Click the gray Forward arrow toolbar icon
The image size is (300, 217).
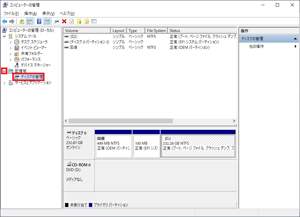click(x=12, y=21)
